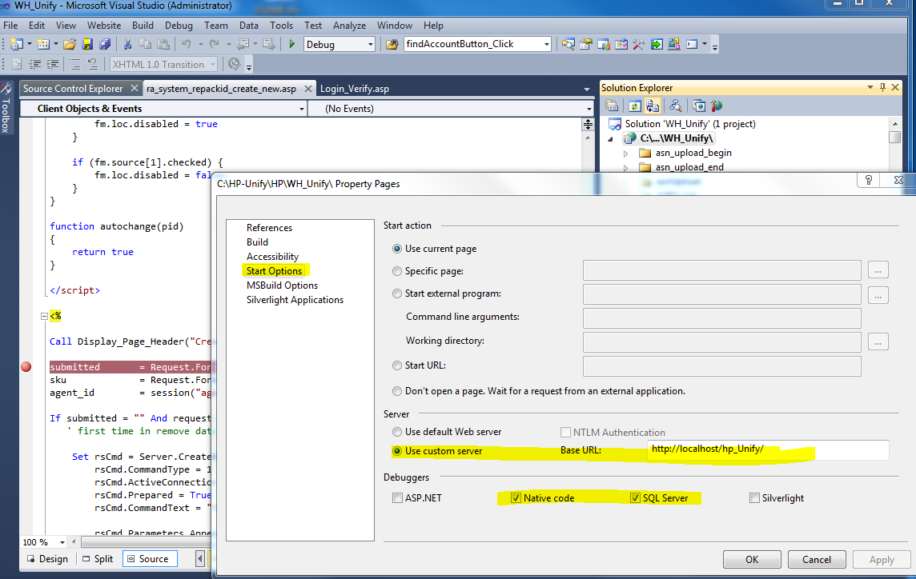Click Apply in the Property Pages dialog
This screenshot has height=579, width=916.
click(881, 559)
